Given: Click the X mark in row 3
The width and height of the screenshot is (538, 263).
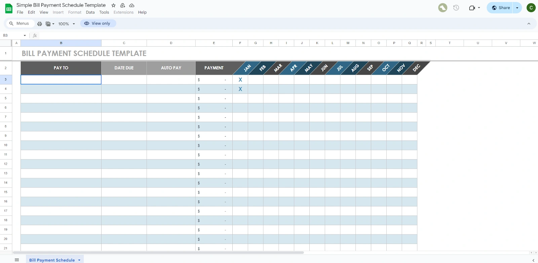Looking at the screenshot, I should click(x=240, y=80).
